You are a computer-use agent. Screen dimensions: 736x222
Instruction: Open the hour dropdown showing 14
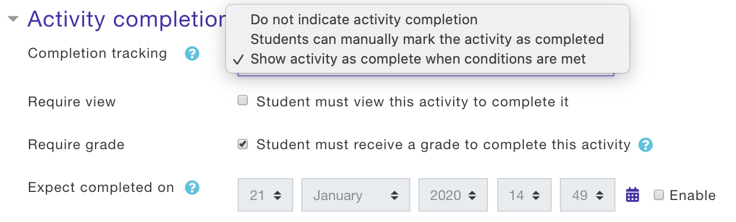pyautogui.click(x=524, y=195)
